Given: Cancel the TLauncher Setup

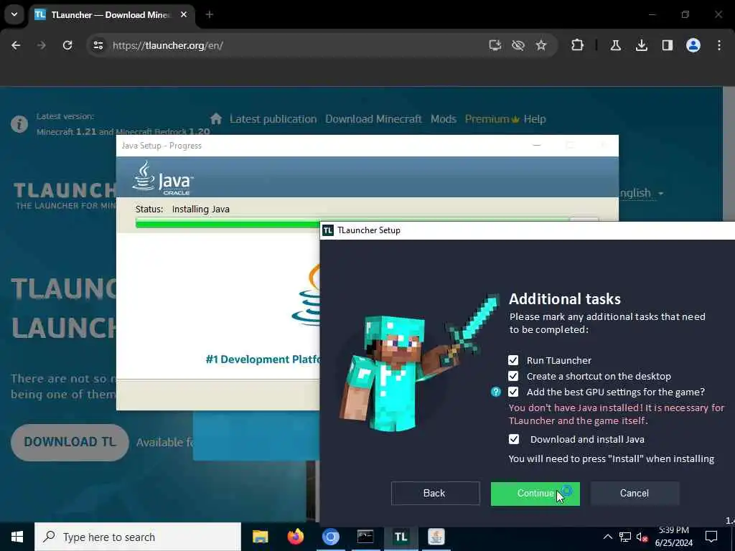Looking at the screenshot, I should tap(635, 494).
